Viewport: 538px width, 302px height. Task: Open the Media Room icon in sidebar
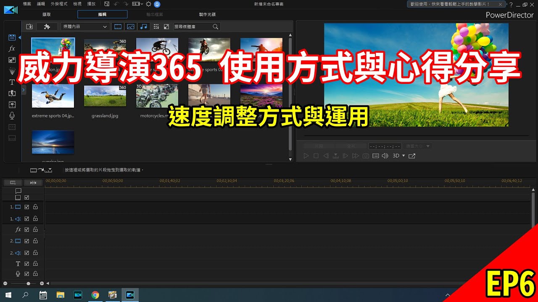point(12,37)
